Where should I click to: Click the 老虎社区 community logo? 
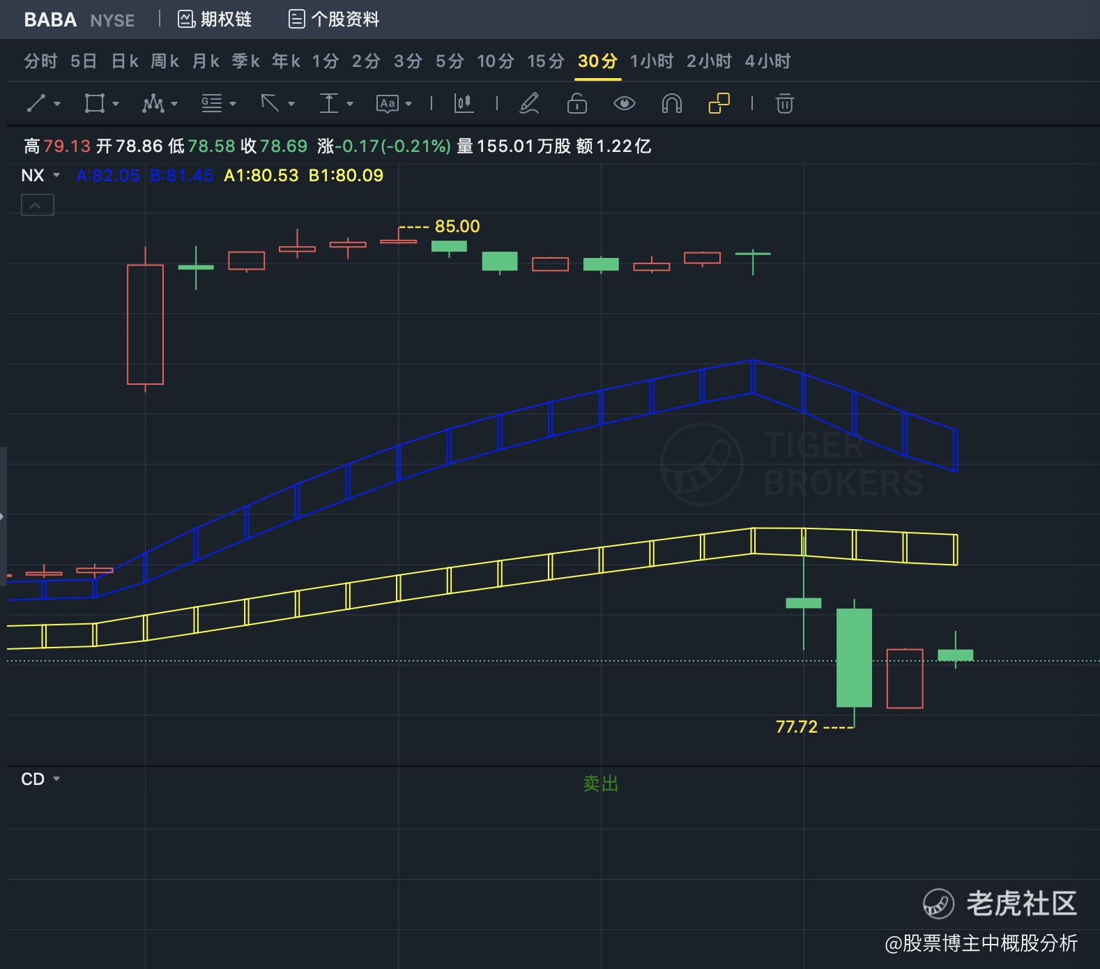coord(1000,903)
